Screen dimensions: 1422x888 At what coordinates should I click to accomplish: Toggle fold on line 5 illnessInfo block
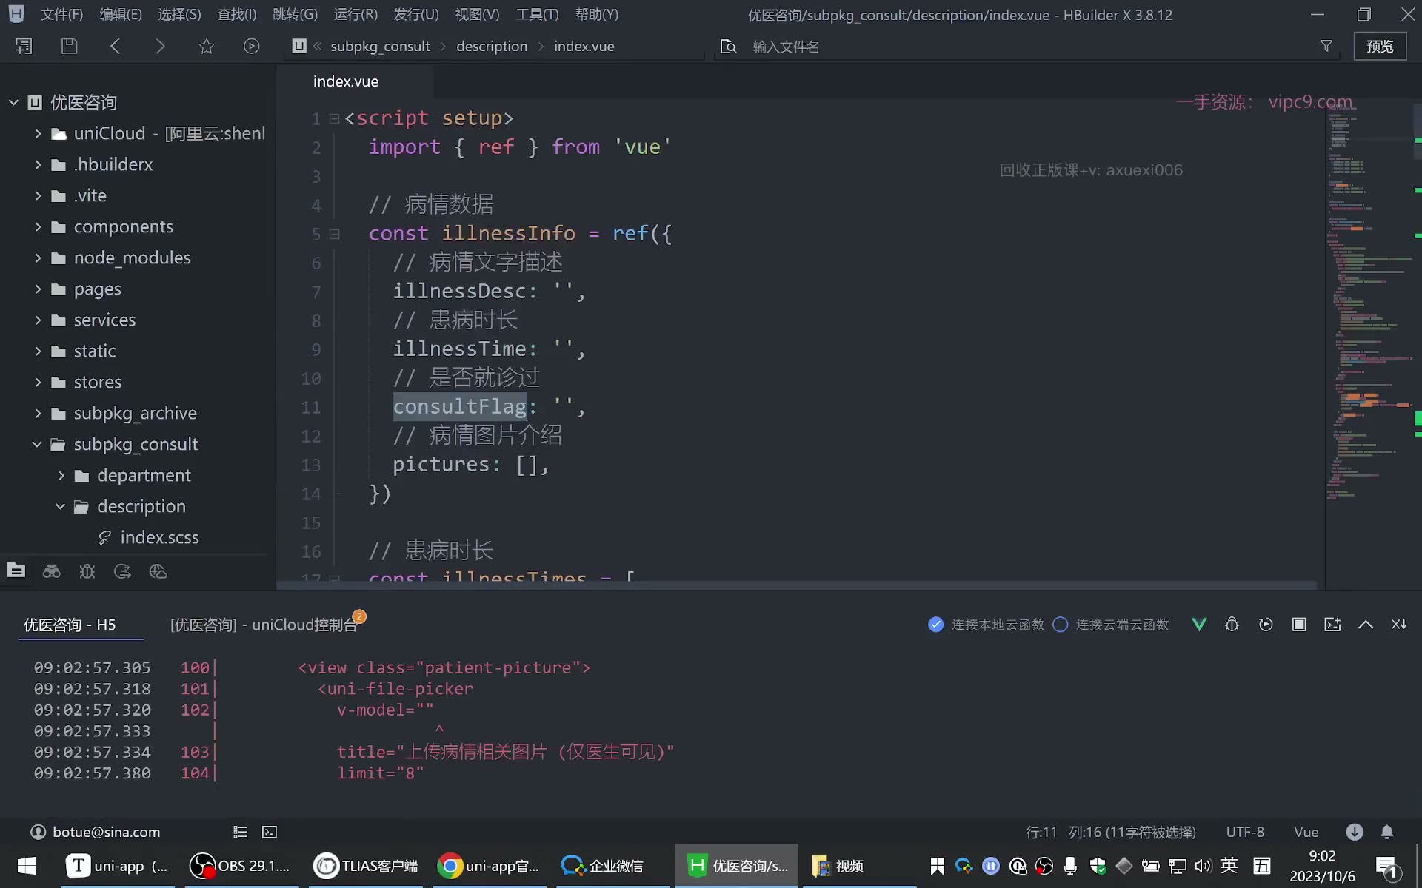pos(335,234)
